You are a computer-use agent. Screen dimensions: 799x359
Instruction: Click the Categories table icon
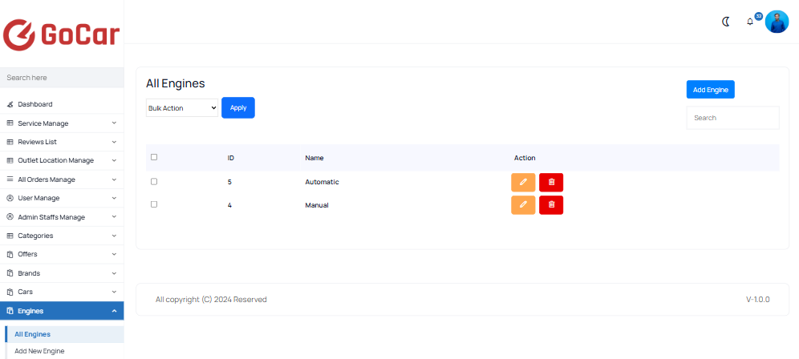point(10,236)
